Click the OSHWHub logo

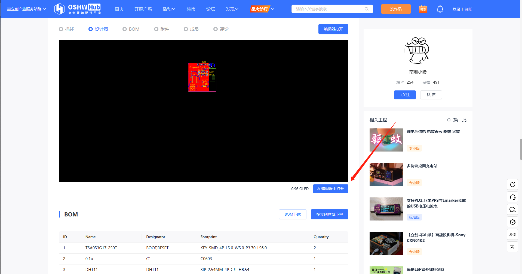(x=78, y=9)
